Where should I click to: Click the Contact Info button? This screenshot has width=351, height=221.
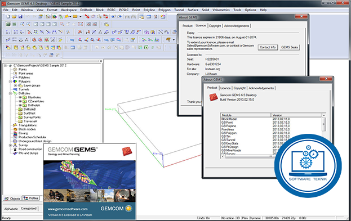point(268,47)
